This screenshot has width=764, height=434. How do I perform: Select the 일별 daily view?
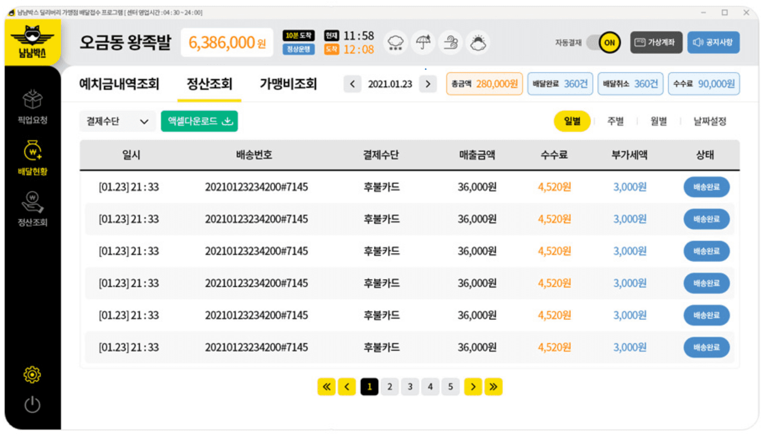point(572,121)
